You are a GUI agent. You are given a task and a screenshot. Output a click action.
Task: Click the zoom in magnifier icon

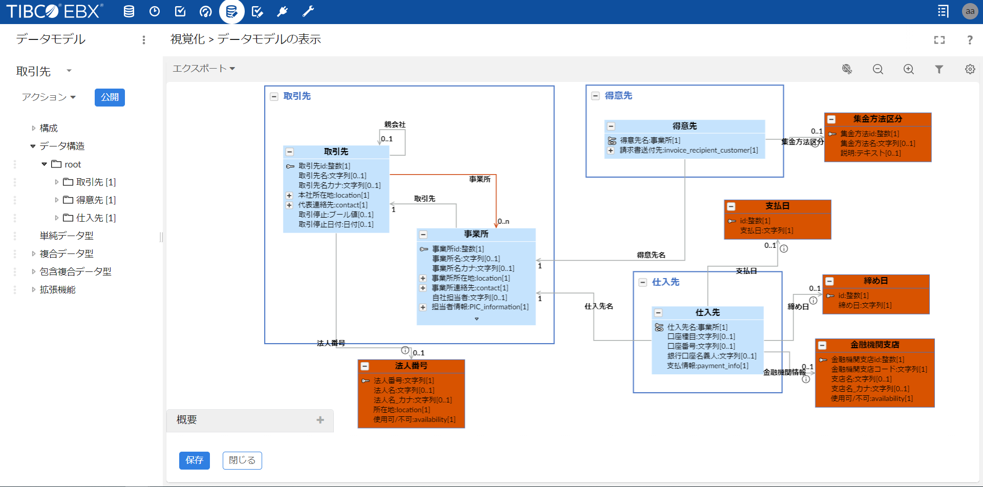coord(909,69)
